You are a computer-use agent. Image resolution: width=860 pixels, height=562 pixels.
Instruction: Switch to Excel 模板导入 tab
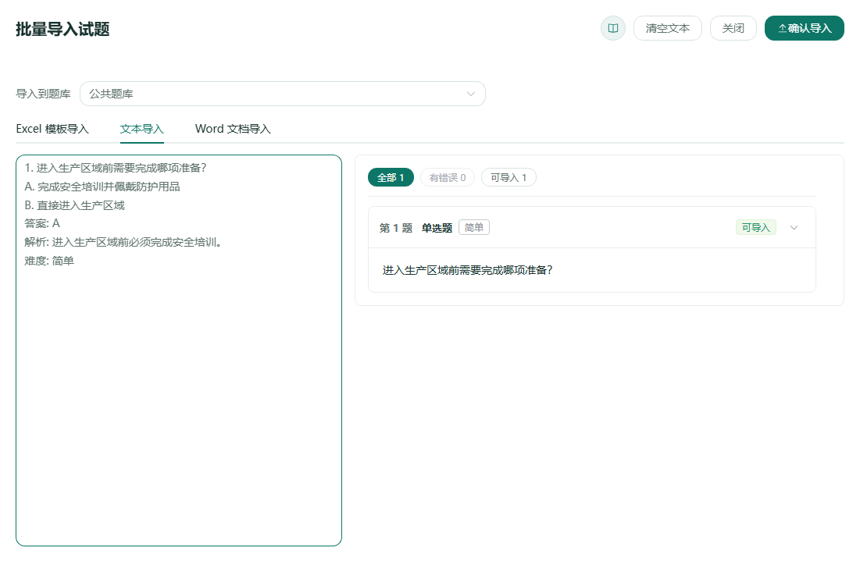point(52,129)
